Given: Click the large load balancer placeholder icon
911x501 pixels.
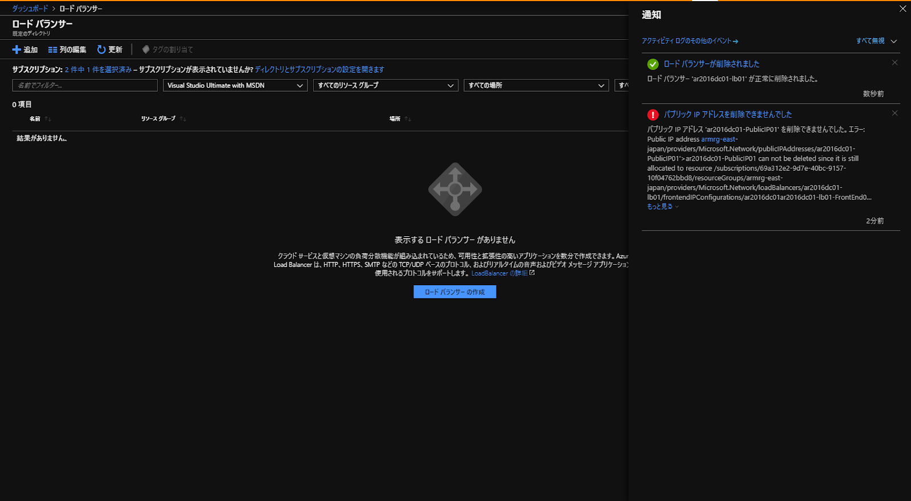Looking at the screenshot, I should pos(455,190).
